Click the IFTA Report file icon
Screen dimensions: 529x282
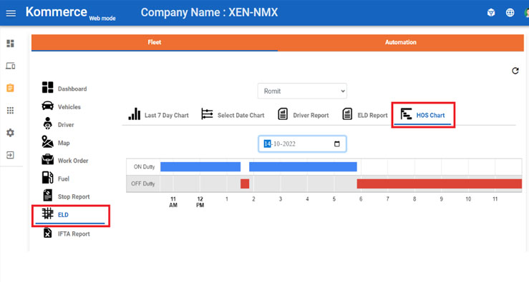47,232
